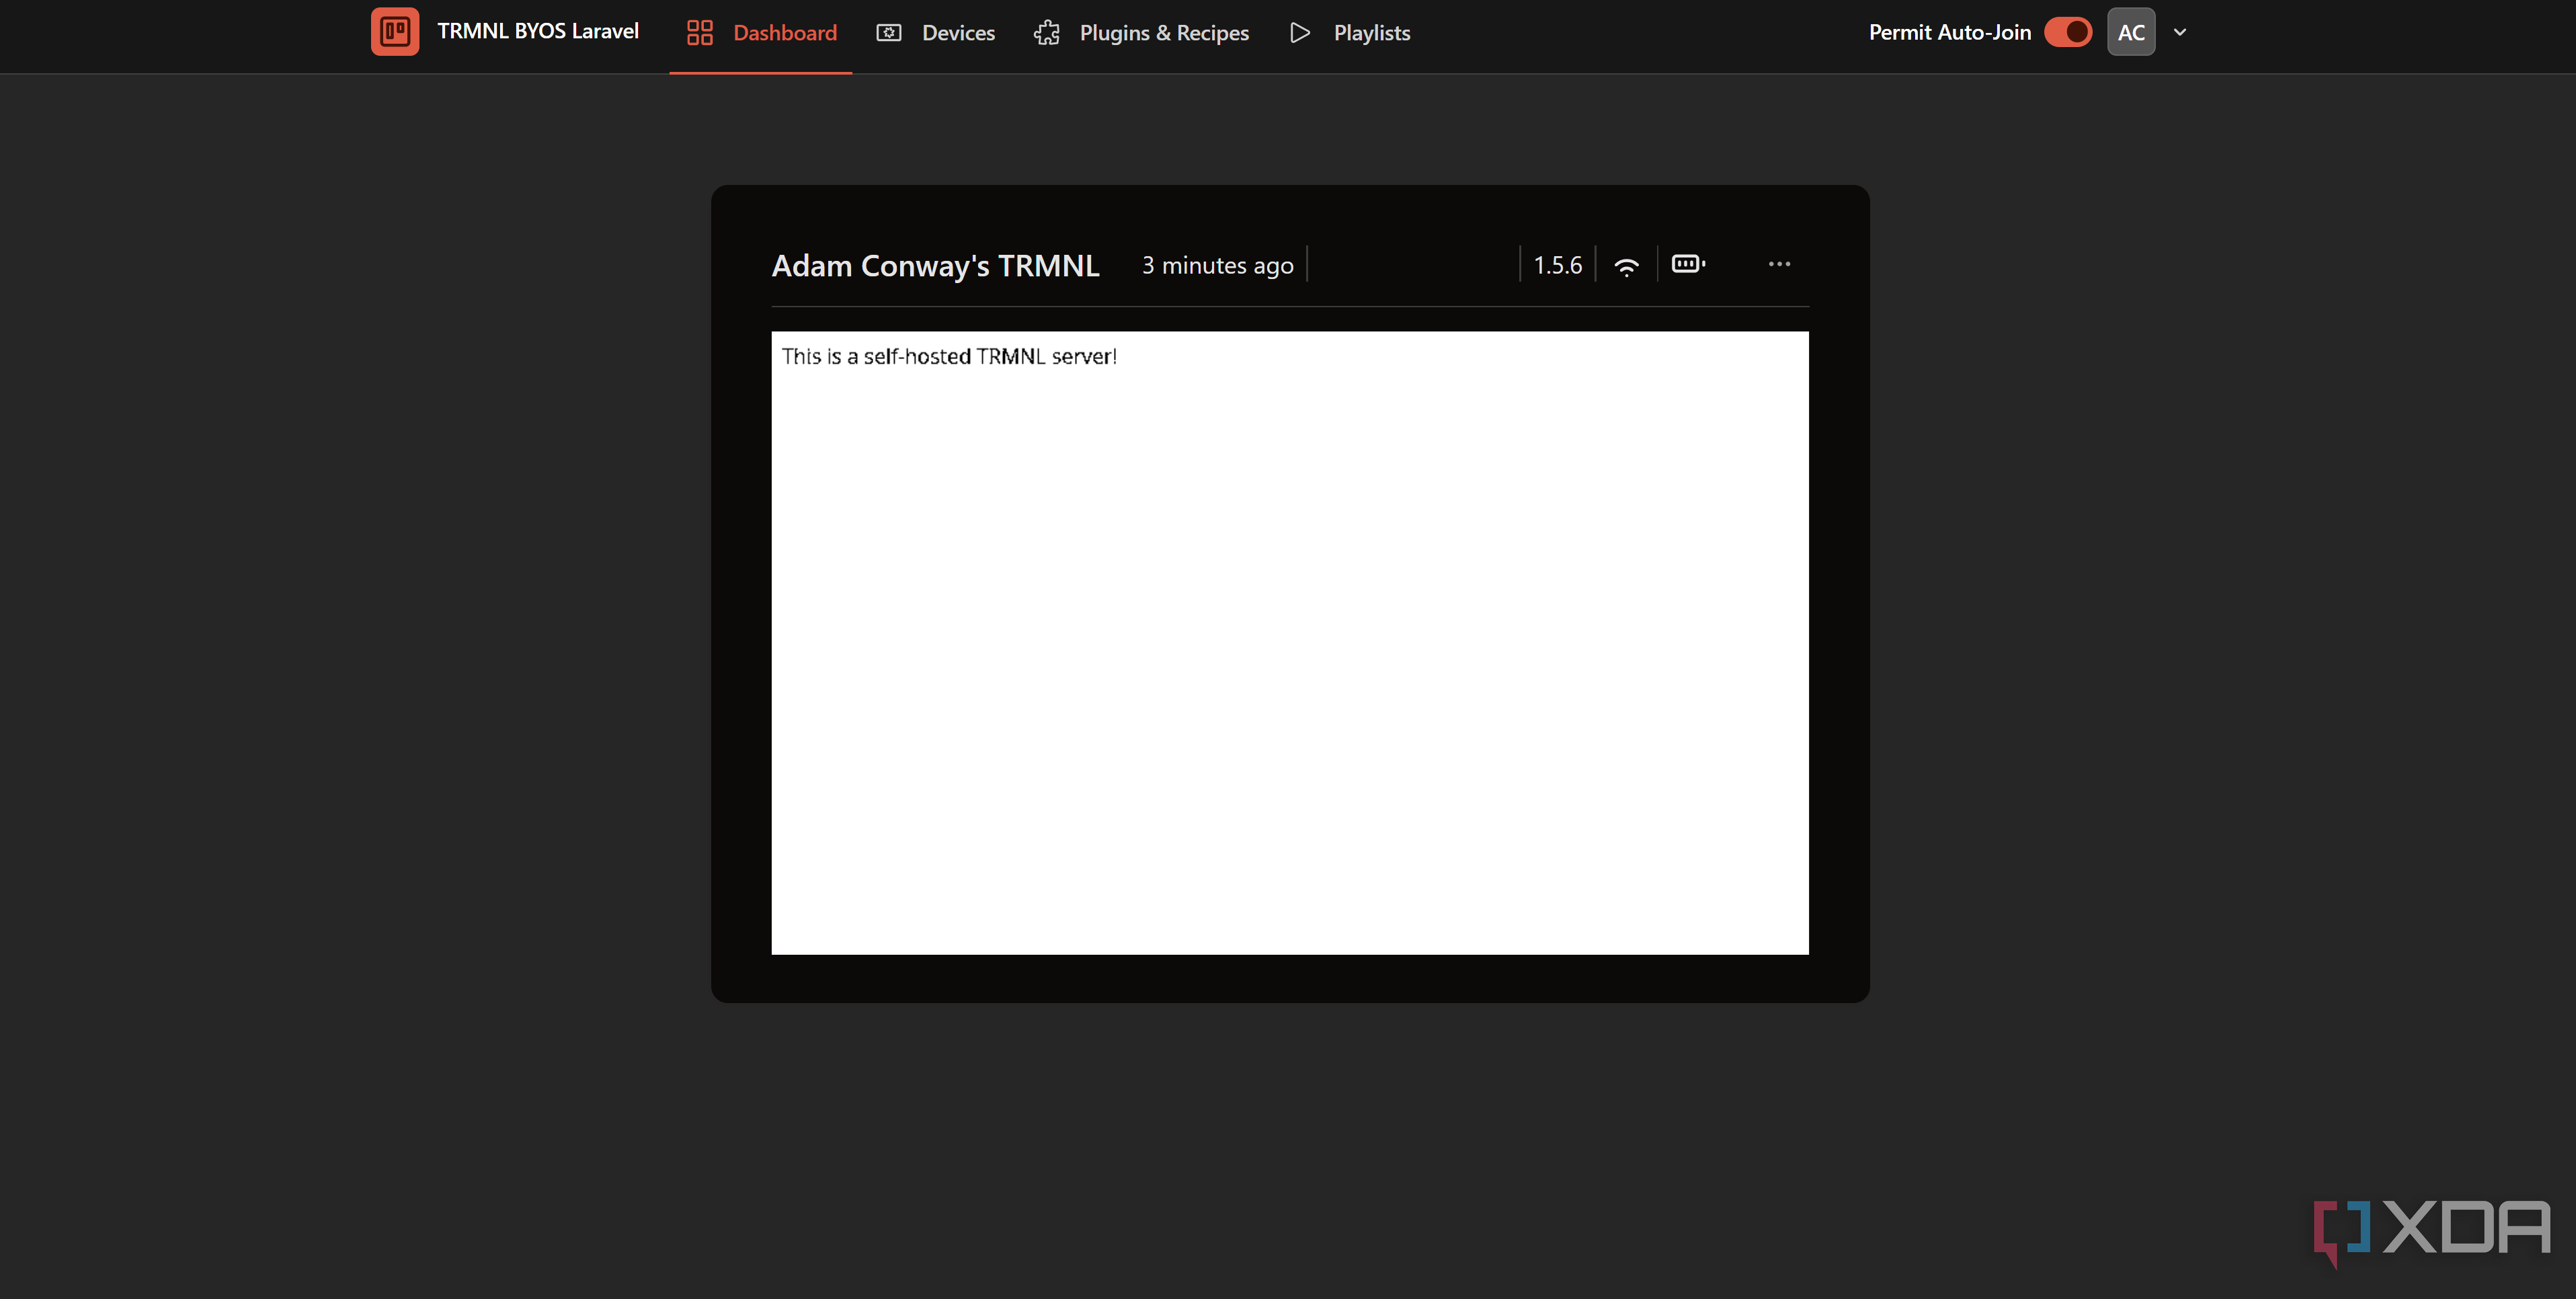Click the Adam Conway's TRMNL title
Image resolution: width=2576 pixels, height=1299 pixels.
[x=935, y=265]
